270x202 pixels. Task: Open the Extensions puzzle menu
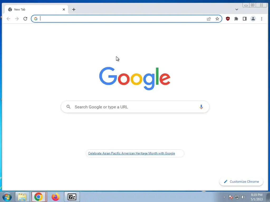236,19
